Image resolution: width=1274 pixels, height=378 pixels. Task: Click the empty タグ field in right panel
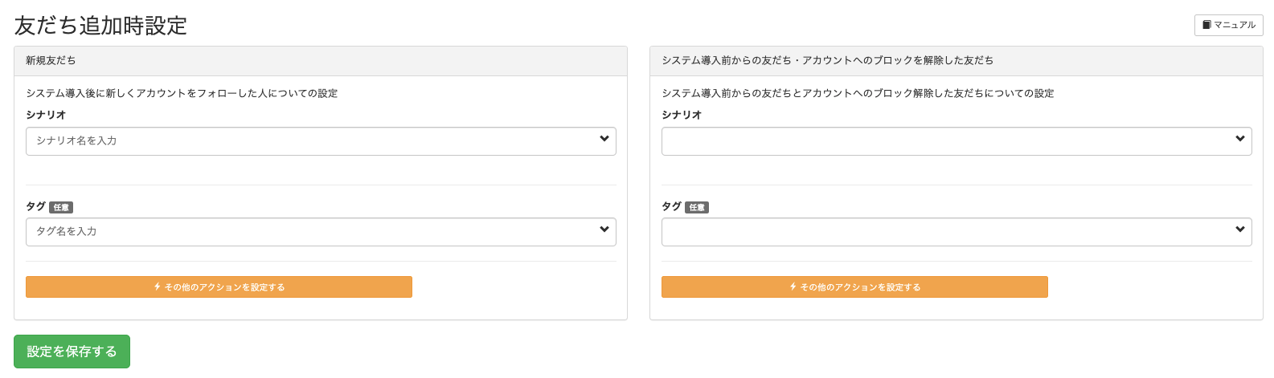point(957,232)
